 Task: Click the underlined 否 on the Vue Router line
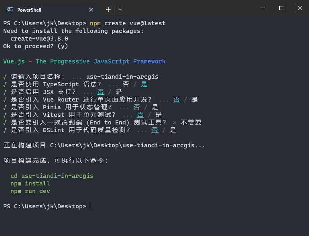tap(177, 100)
